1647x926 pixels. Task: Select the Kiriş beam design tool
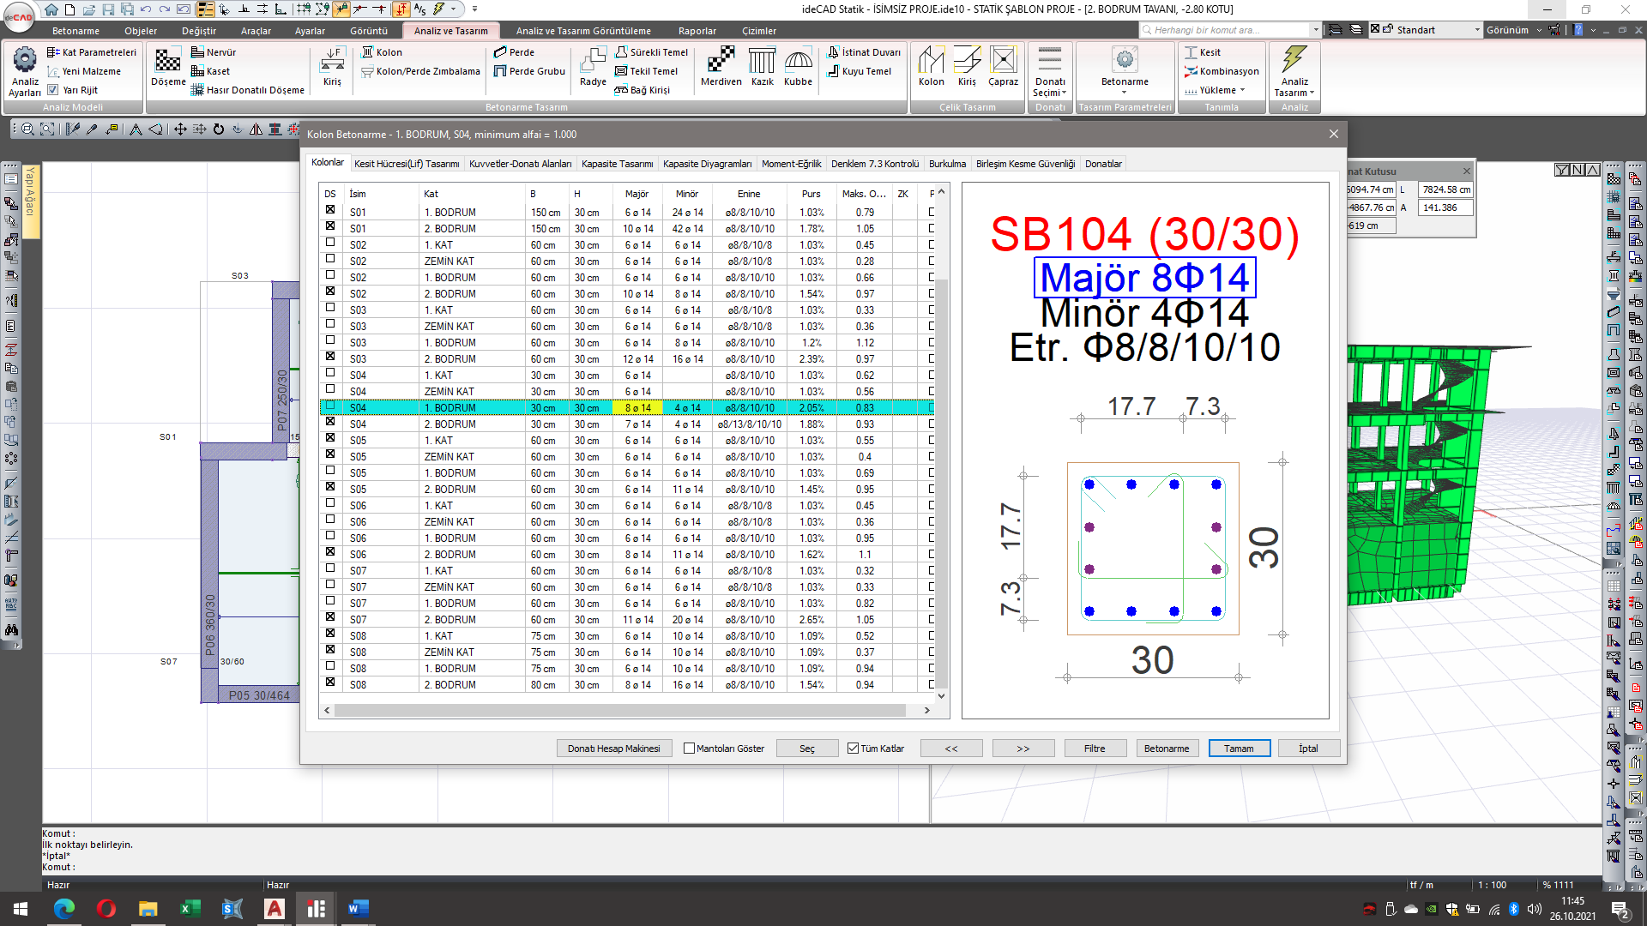pyautogui.click(x=332, y=66)
